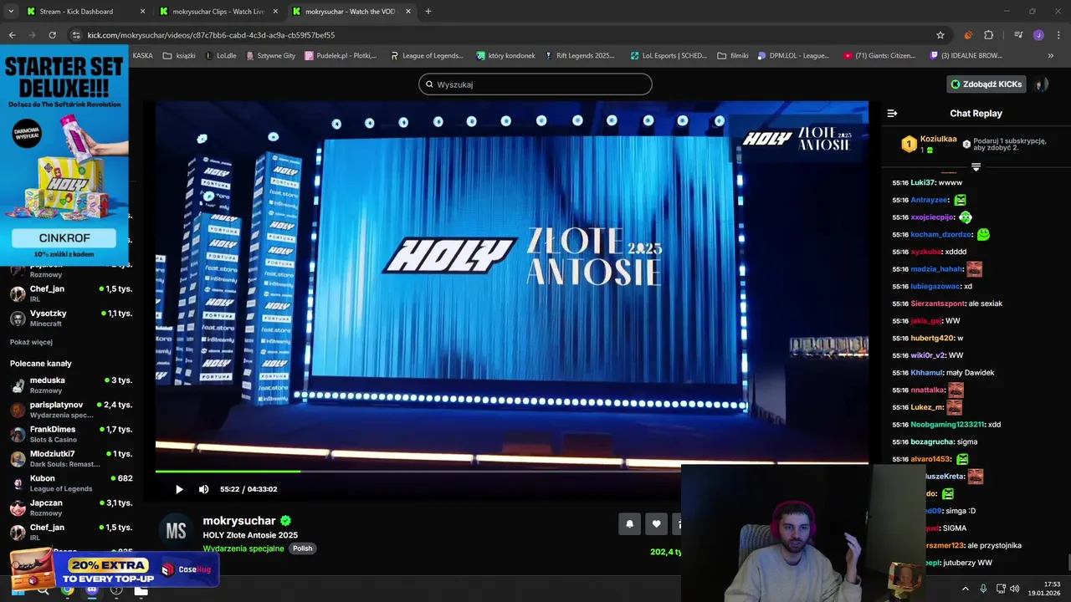1071x602 pixels.
Task: Open the FrankDimes Slots & Casino channel
Action: coord(71,433)
